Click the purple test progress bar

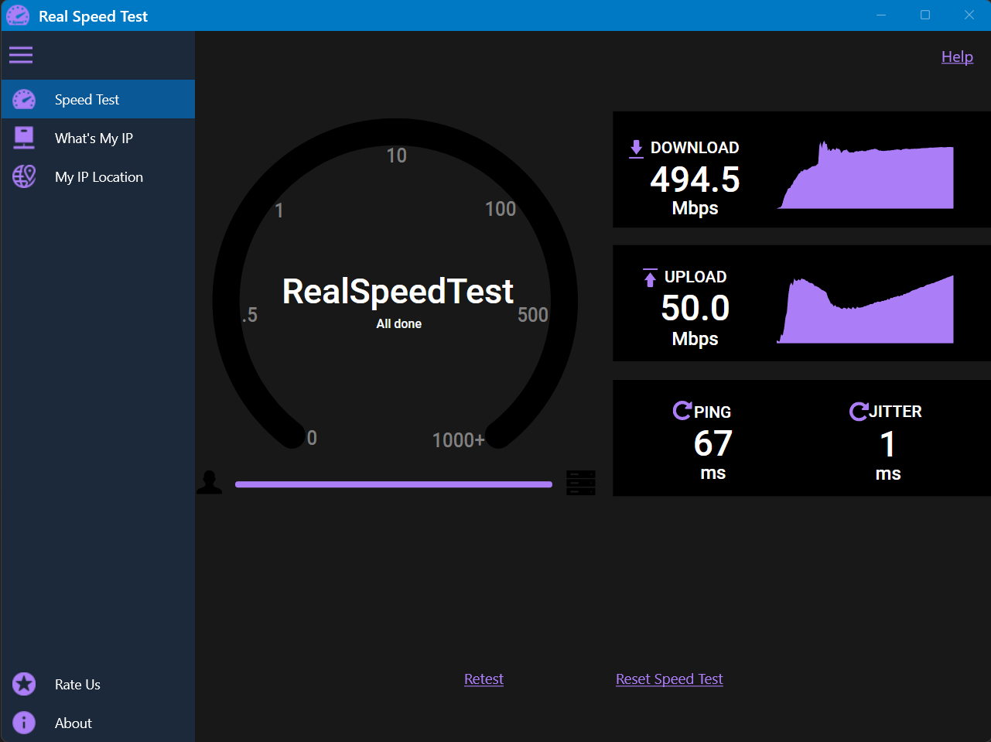click(393, 484)
